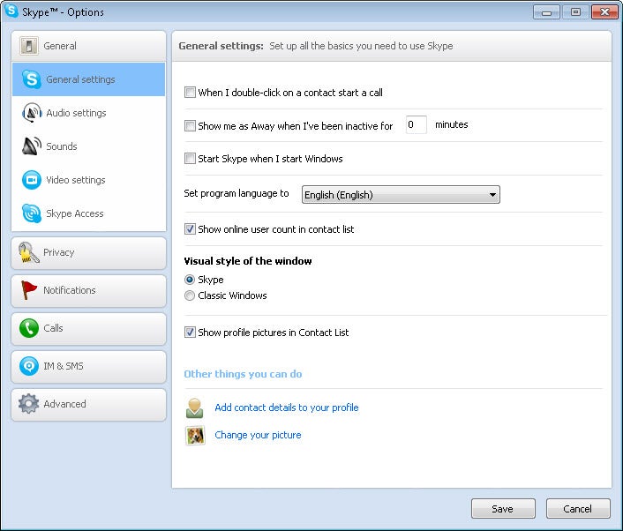Click Add contact details to your profile

[287, 408]
